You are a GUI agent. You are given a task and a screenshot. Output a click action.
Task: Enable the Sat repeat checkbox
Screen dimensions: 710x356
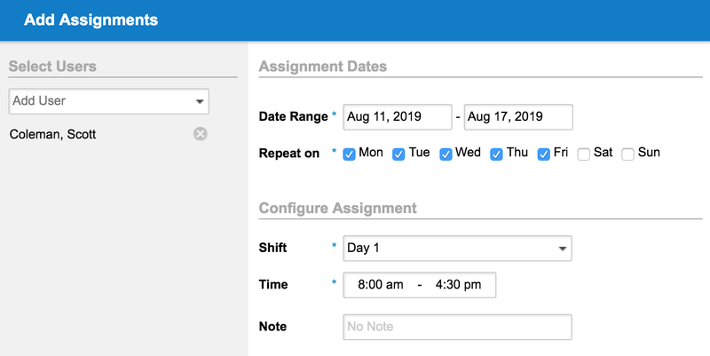[584, 154]
